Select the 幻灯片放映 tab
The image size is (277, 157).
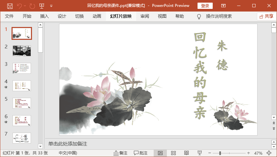121,16
